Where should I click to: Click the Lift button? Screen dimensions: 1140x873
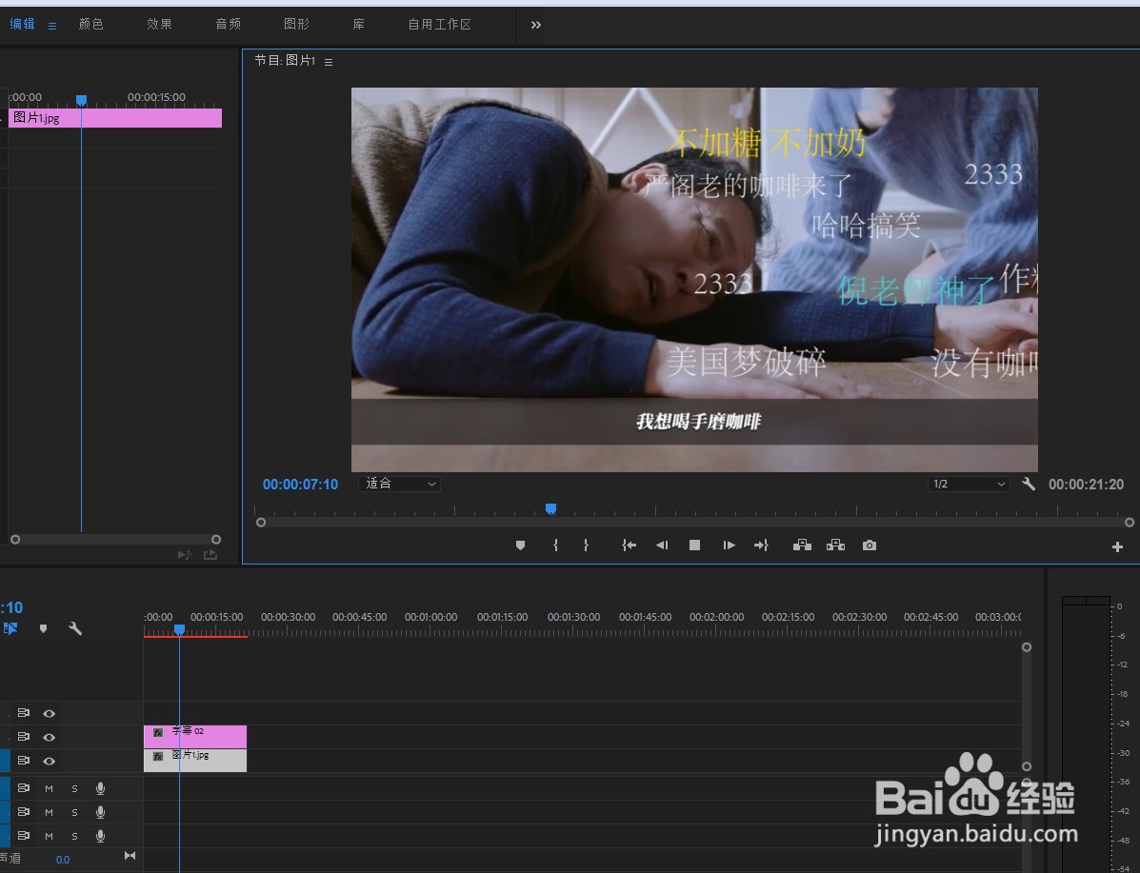coord(802,546)
